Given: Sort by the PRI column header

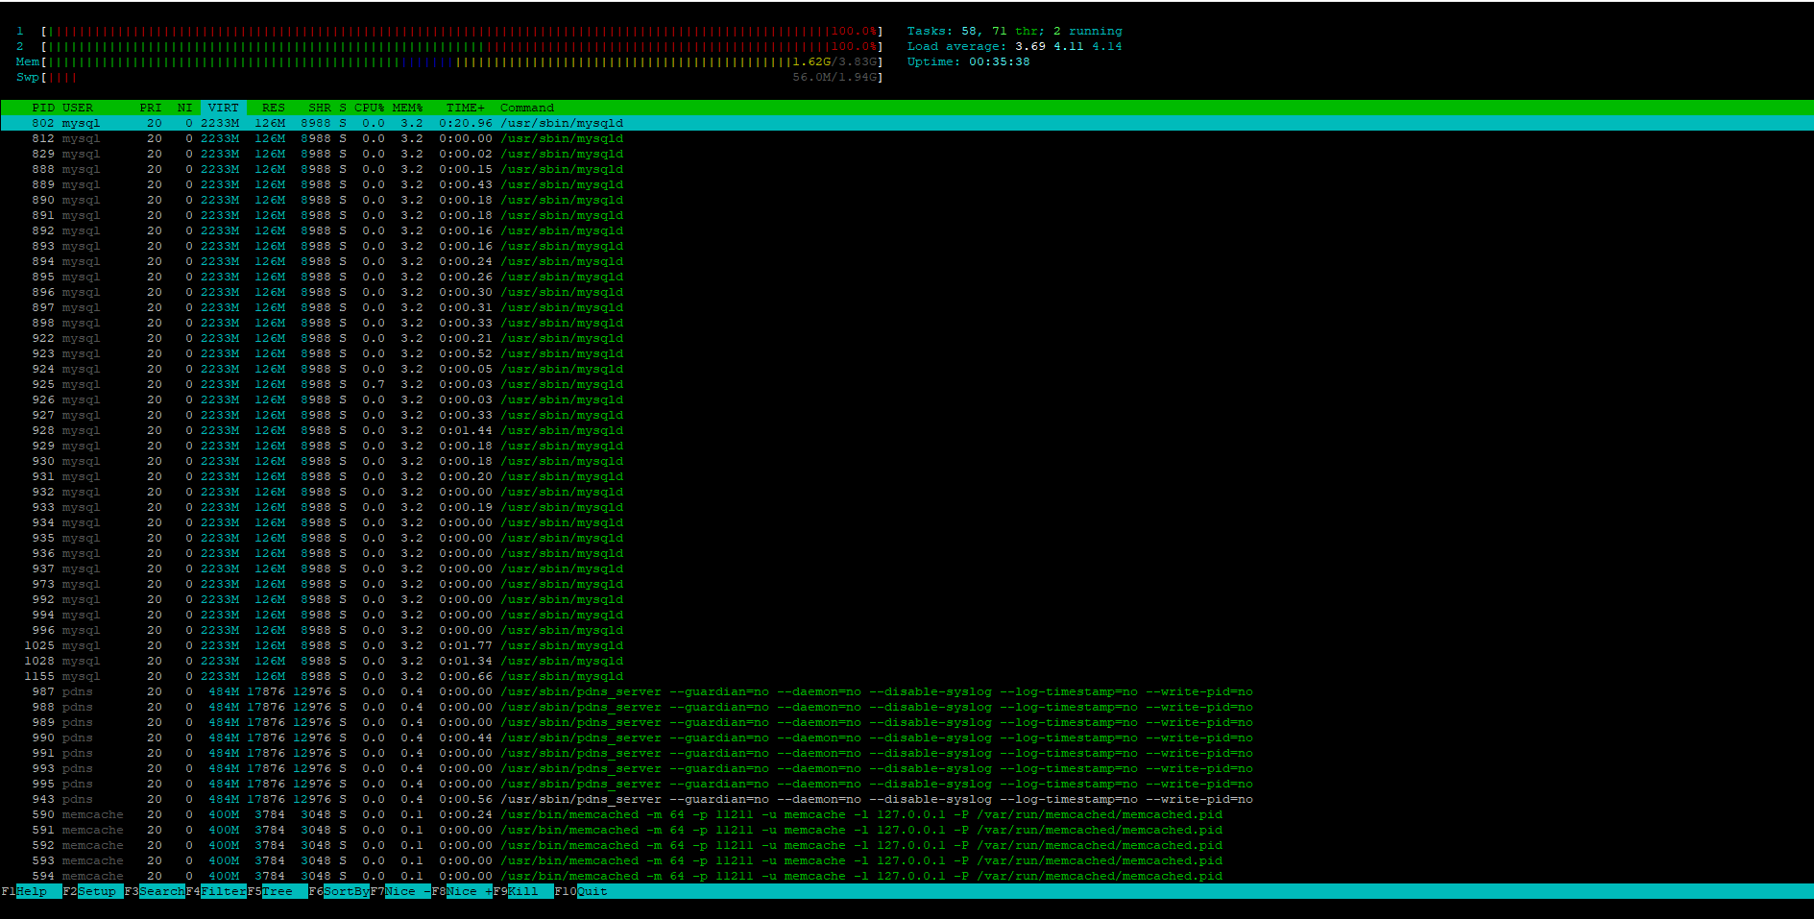Looking at the screenshot, I should (151, 108).
